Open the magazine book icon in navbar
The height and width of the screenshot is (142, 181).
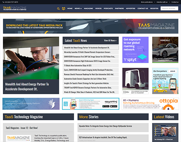click(x=64, y=9)
